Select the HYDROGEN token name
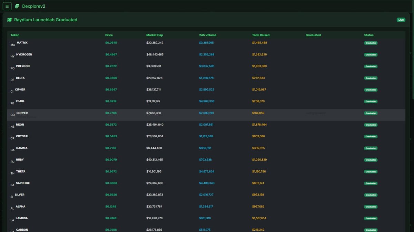This screenshot has height=232, width=414. click(24, 54)
